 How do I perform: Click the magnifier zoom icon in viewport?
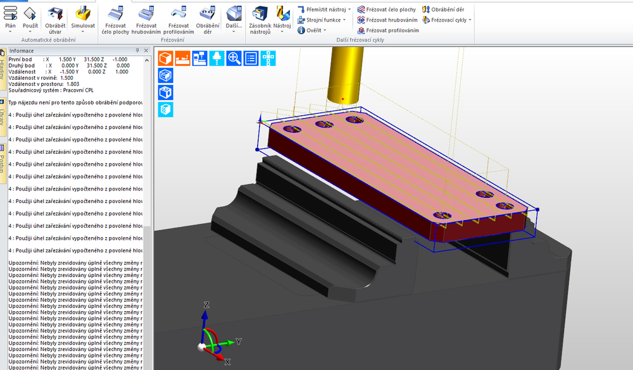click(234, 58)
